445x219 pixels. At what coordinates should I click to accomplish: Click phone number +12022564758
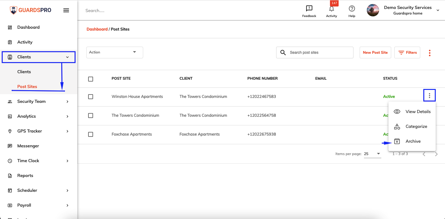262,115
